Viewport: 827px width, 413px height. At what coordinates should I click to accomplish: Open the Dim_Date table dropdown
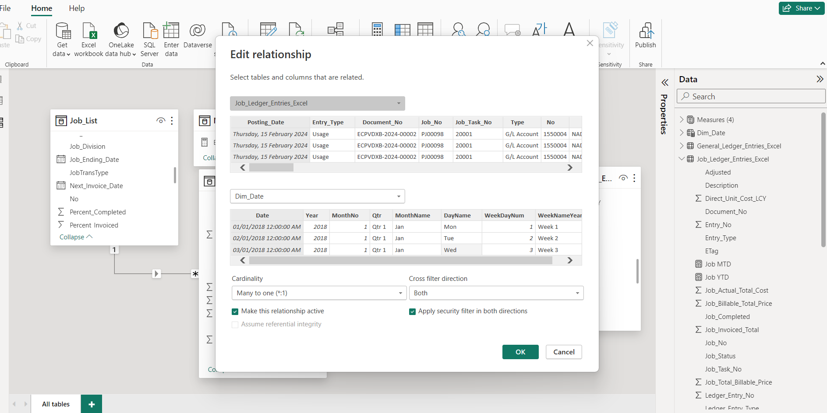318,196
